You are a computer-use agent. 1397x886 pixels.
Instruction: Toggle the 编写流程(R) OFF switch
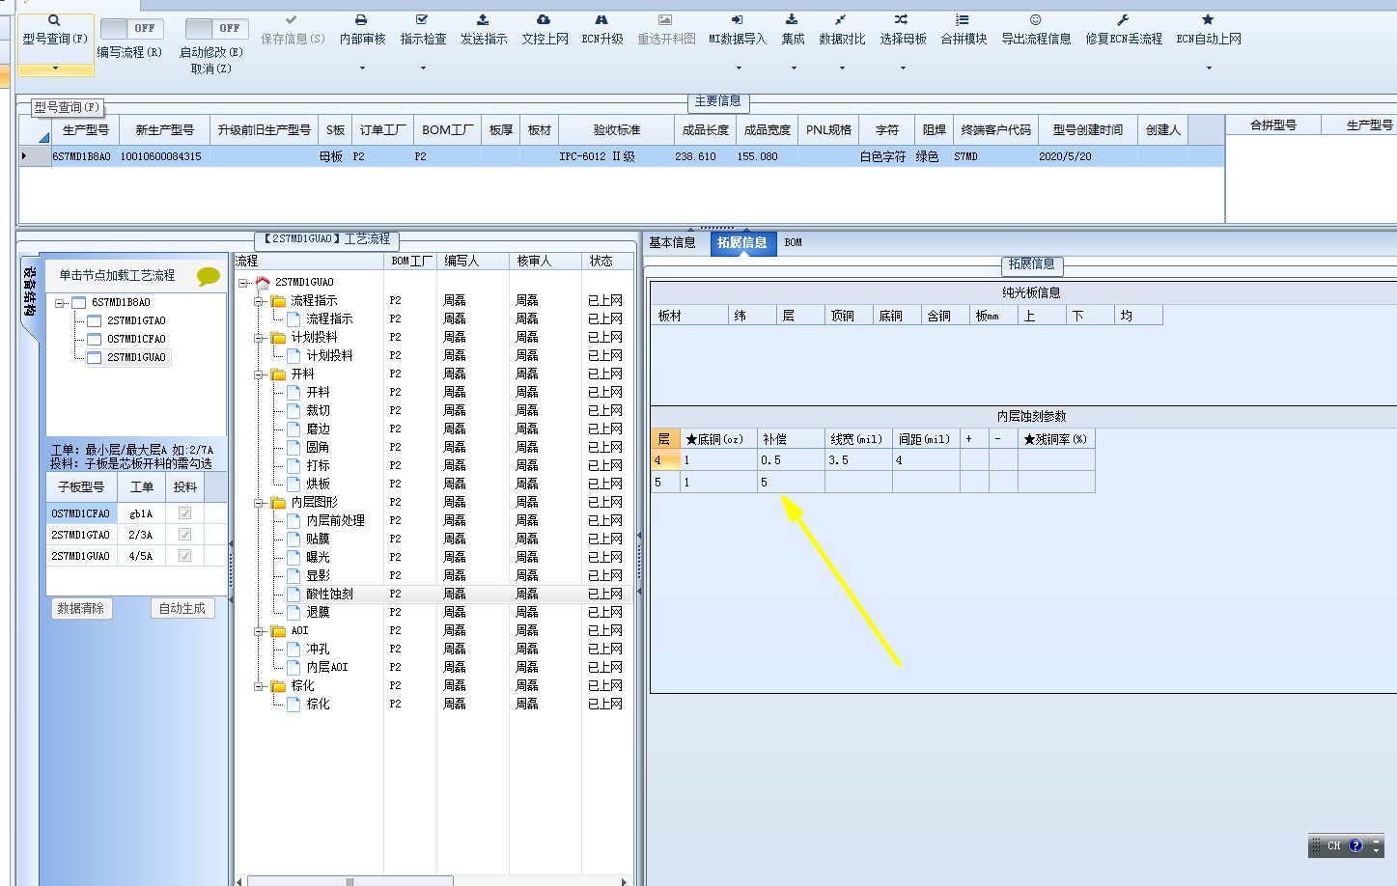click(x=131, y=29)
